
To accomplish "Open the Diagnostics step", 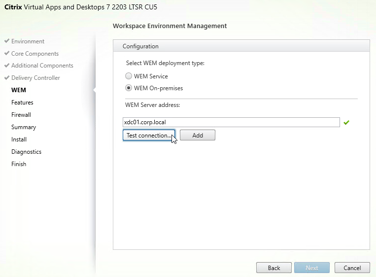I will click(x=27, y=152).
